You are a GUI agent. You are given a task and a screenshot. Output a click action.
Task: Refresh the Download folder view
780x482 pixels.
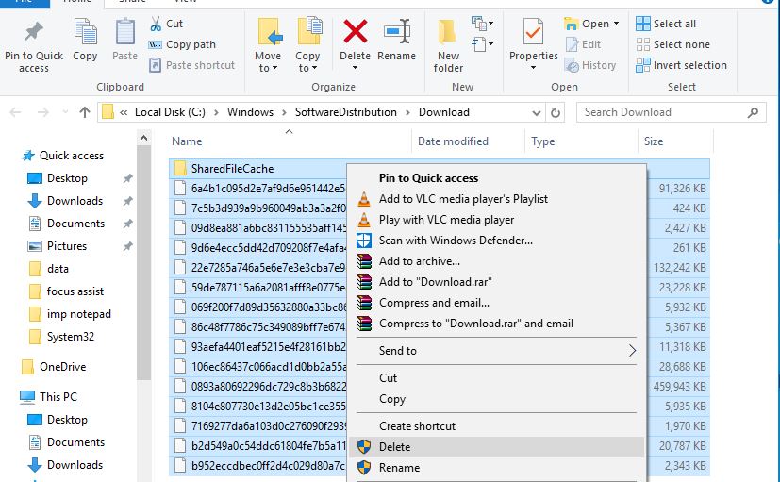(x=556, y=112)
